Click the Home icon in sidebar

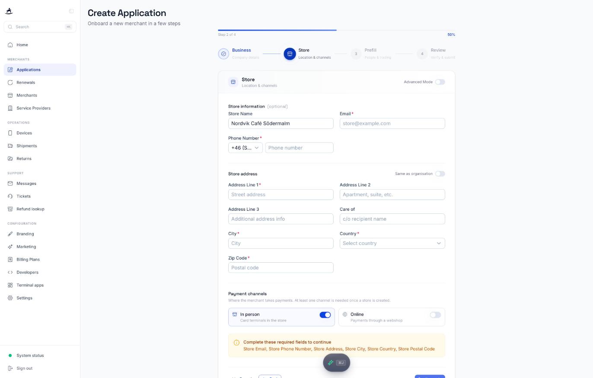(x=10, y=45)
